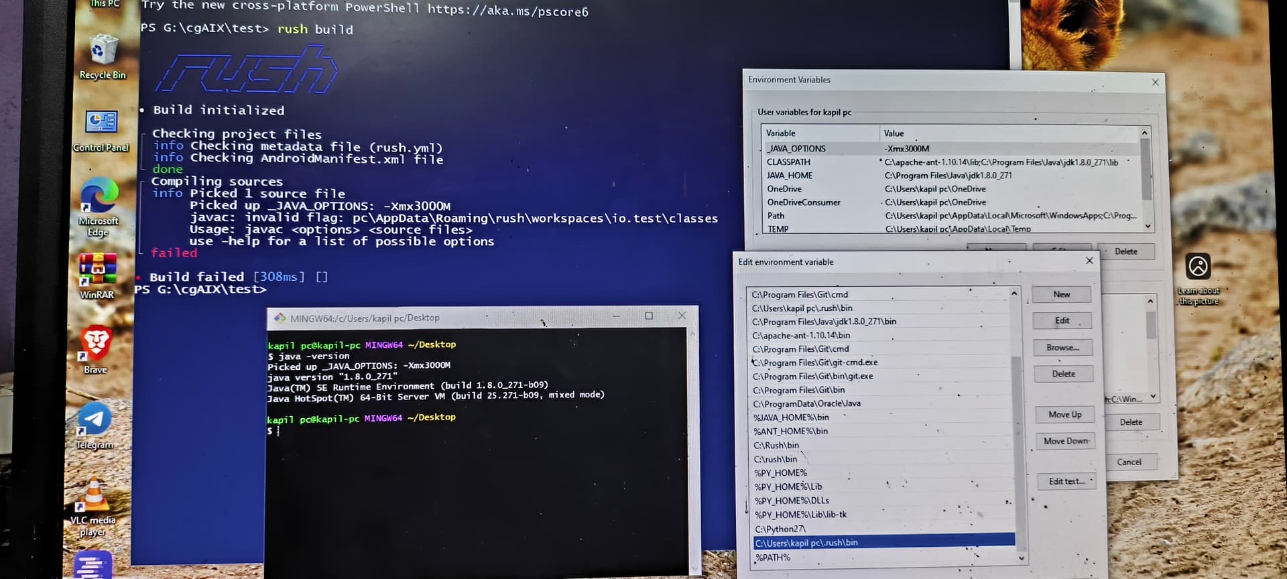Launch Microsoft Edge from the desktop
The height and width of the screenshot is (579, 1287).
tap(99, 208)
